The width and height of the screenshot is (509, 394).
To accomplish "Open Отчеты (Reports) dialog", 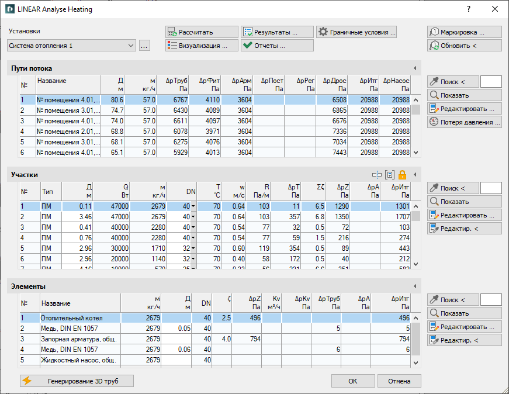I will pos(277,46).
